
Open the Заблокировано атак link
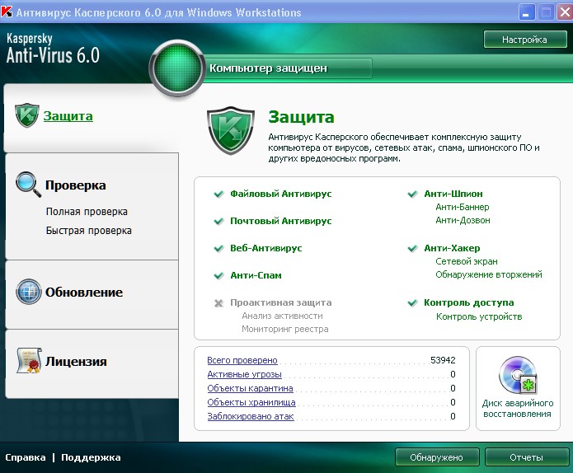251,416
